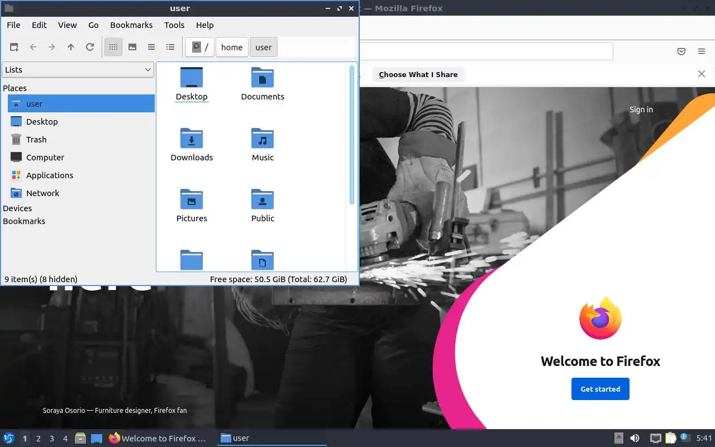715x447 pixels.
Task: Switch to workspace 4
Action: 65,439
